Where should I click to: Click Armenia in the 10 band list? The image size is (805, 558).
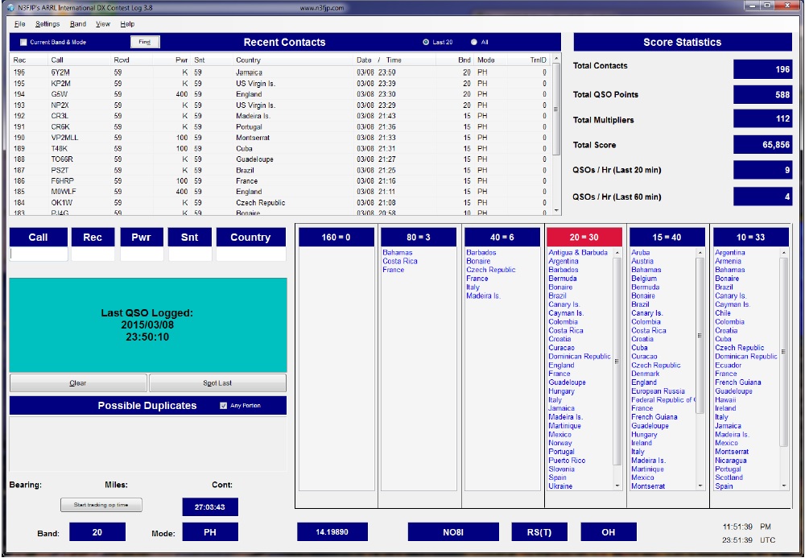pos(728,261)
